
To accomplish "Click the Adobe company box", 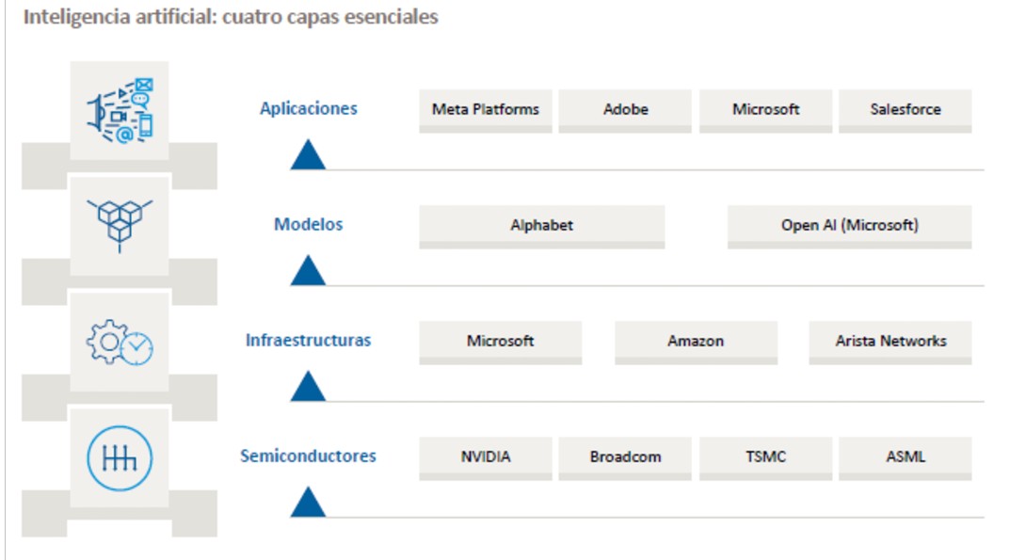I will click(626, 110).
